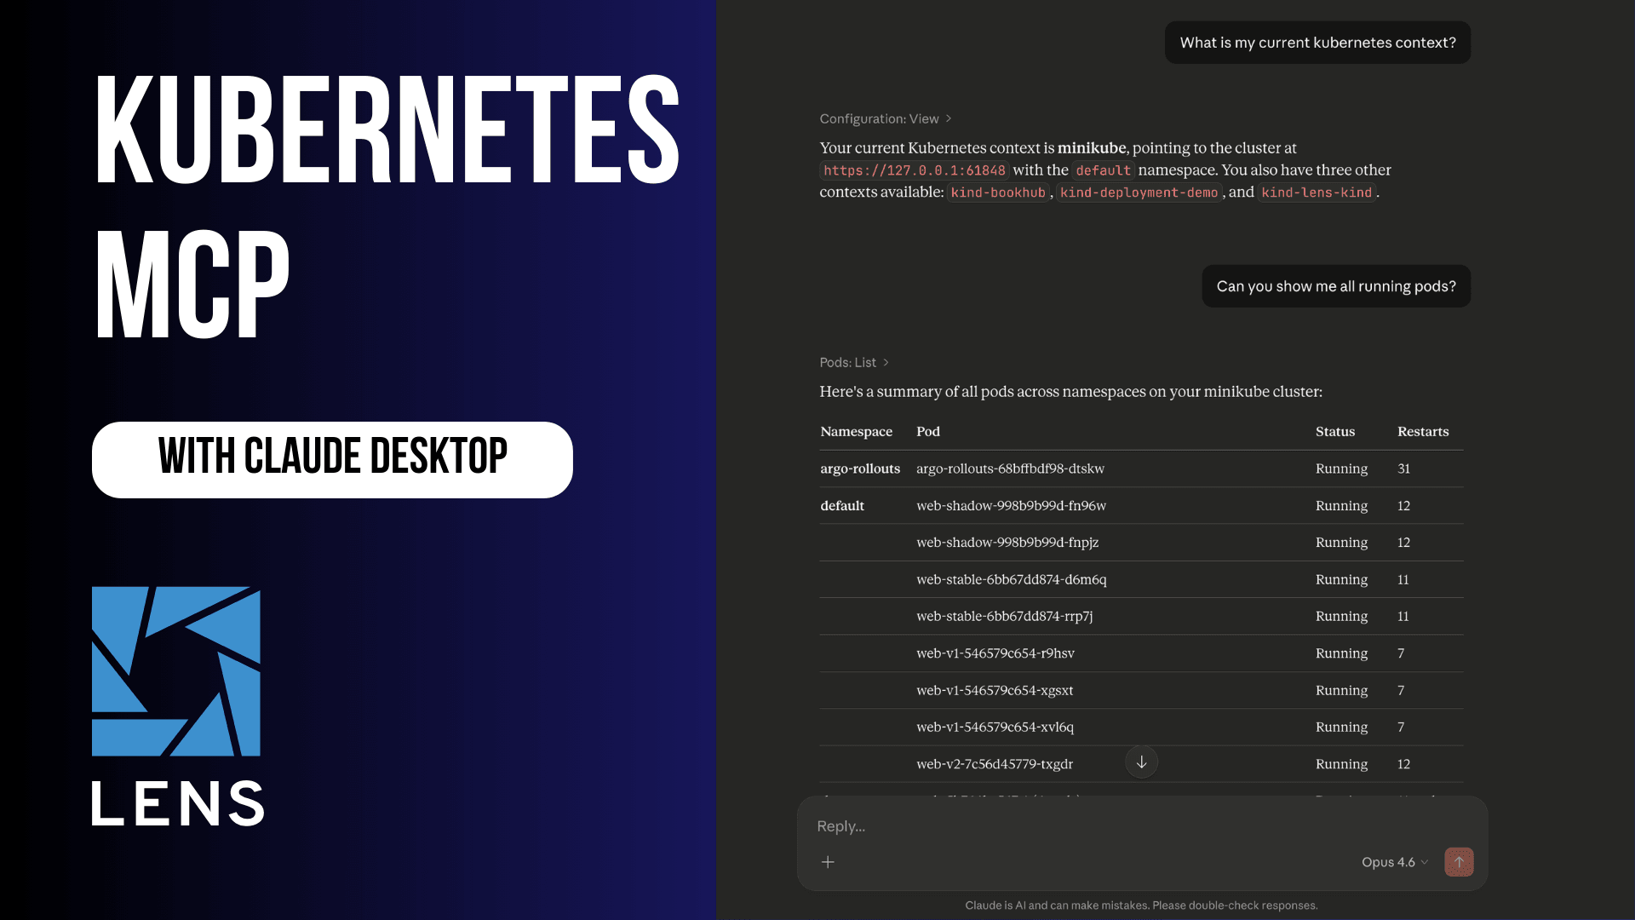1635x920 pixels.
Task: Click the Namespace column header
Action: tap(856, 432)
